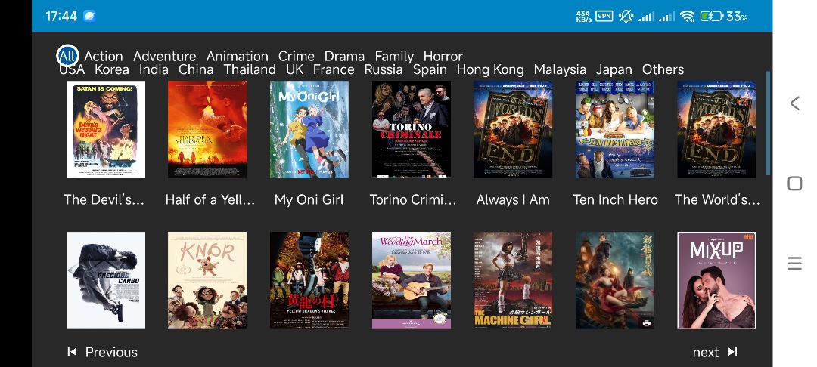Tap the muted notification bell icon
Viewport: 817px width, 367px height.
626,16
